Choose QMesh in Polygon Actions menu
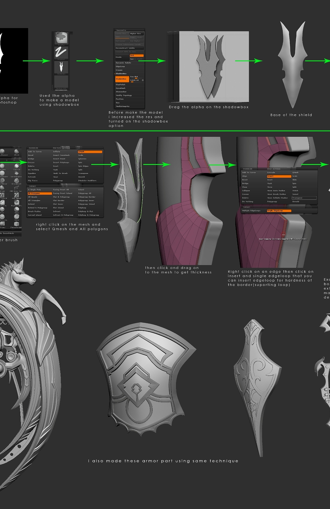The image size is (330, 509). (x=90, y=152)
